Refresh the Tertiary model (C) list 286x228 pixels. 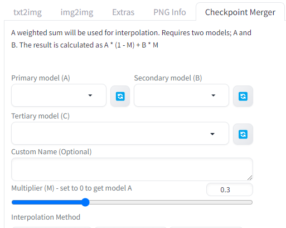[243, 134]
